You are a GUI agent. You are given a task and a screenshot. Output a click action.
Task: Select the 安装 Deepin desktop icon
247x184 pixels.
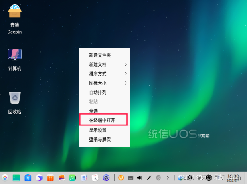click(15, 19)
